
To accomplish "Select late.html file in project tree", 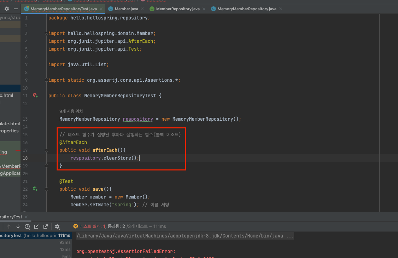I will (10, 124).
